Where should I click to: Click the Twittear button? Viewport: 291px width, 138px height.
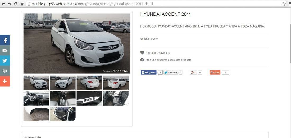tap(171, 72)
